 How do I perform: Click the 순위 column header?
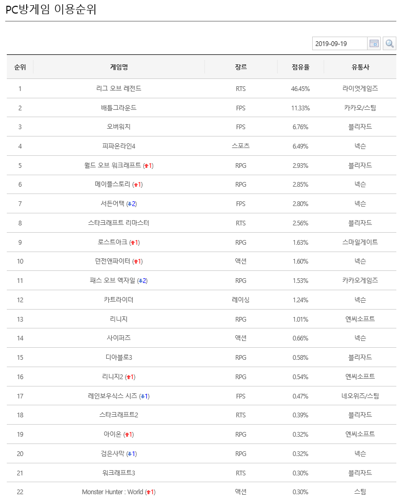[x=20, y=67]
